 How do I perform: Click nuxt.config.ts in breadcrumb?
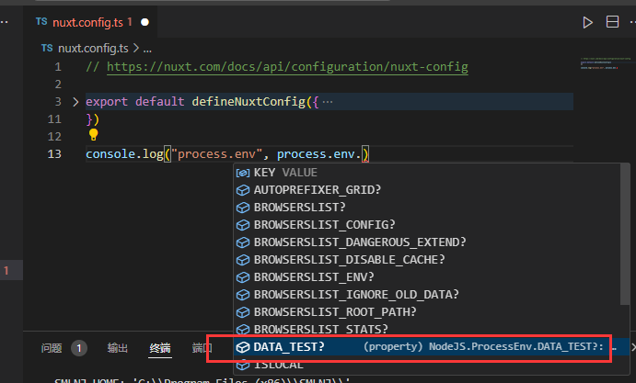coord(93,49)
